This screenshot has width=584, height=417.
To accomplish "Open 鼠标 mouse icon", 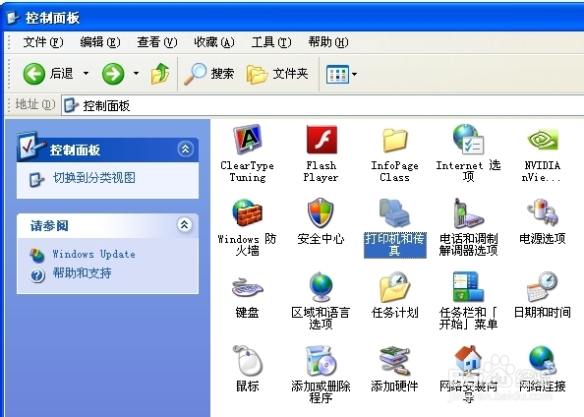I will [248, 360].
